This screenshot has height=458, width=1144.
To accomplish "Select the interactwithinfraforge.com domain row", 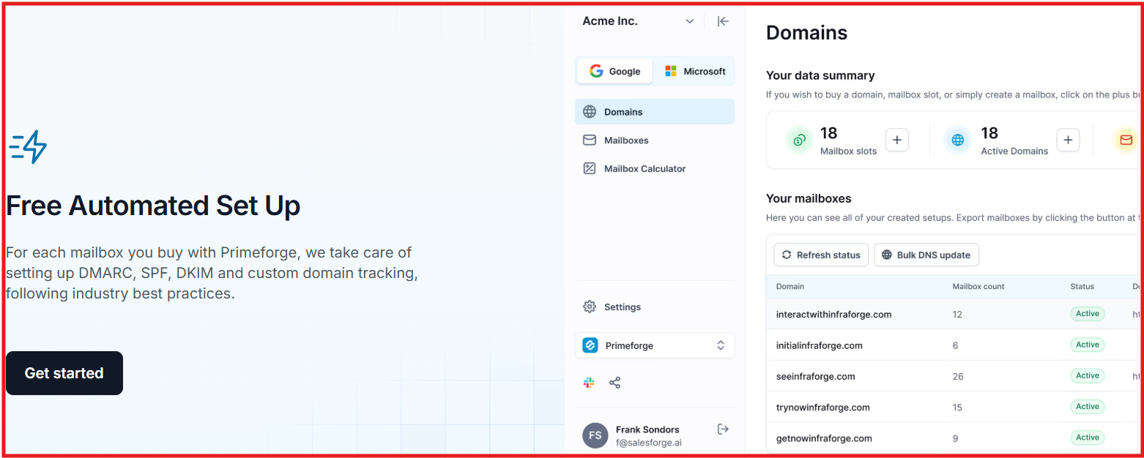I will coord(954,314).
